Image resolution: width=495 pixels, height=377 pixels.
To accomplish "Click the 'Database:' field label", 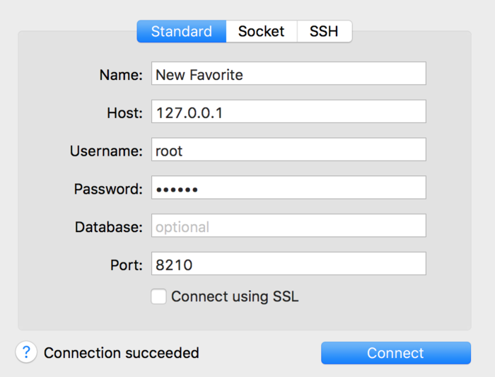I will pyautogui.click(x=109, y=227).
